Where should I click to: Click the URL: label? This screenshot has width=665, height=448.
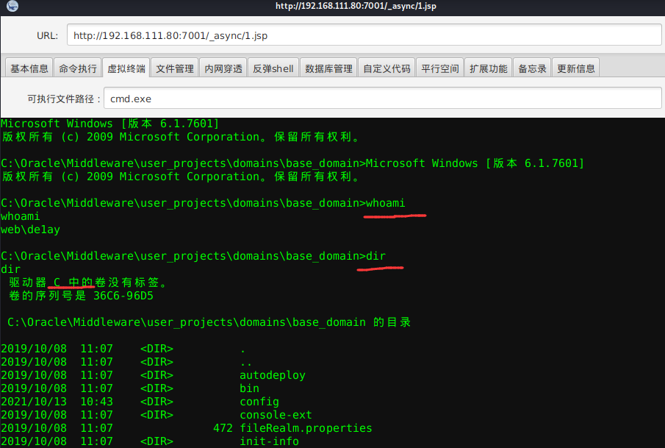click(47, 35)
